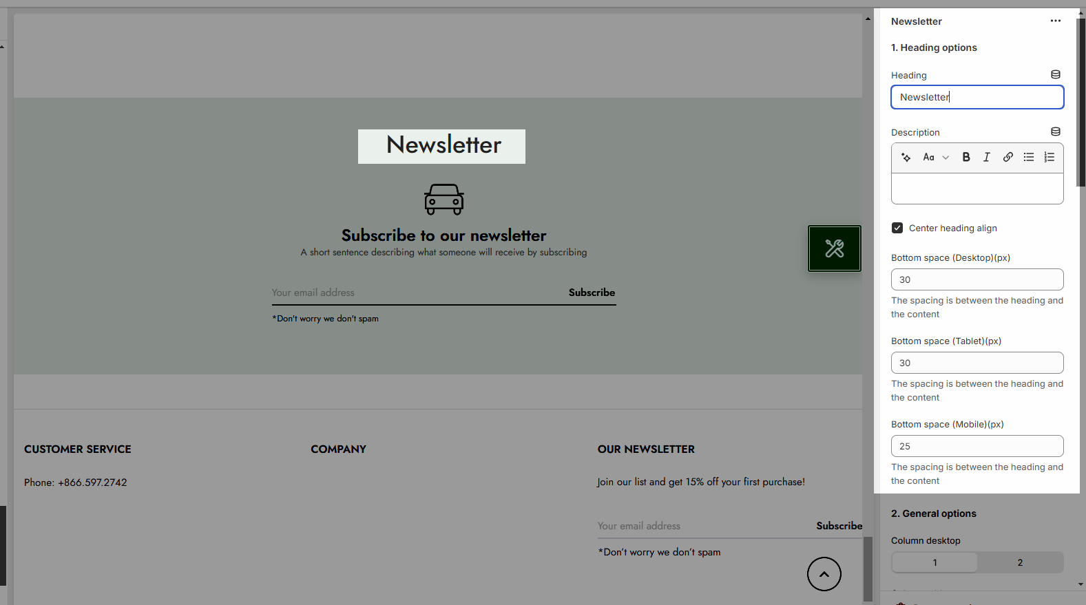Edit Bottom space (Desktop) value
This screenshot has width=1086, height=605.
click(x=977, y=279)
